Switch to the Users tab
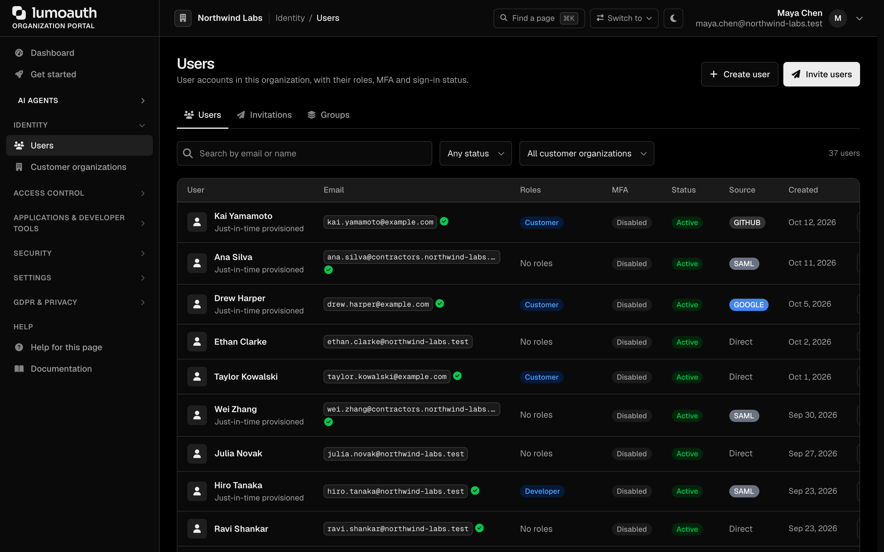The width and height of the screenshot is (884, 552). (x=202, y=115)
